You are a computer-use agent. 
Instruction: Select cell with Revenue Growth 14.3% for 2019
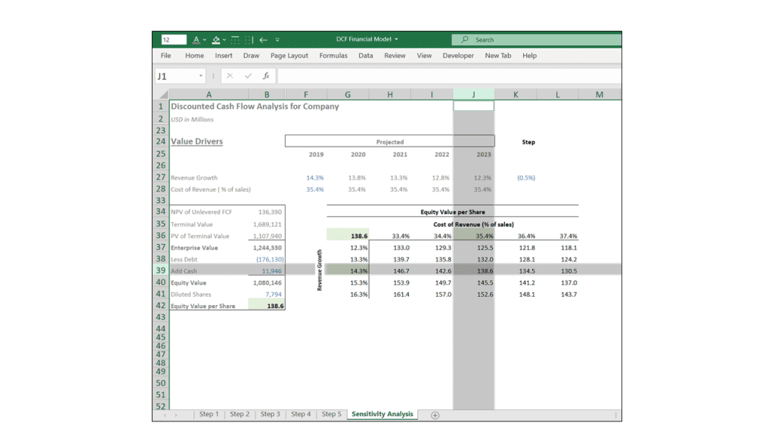(317, 177)
